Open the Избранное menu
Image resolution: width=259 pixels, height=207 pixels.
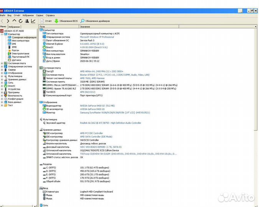click(28, 15)
